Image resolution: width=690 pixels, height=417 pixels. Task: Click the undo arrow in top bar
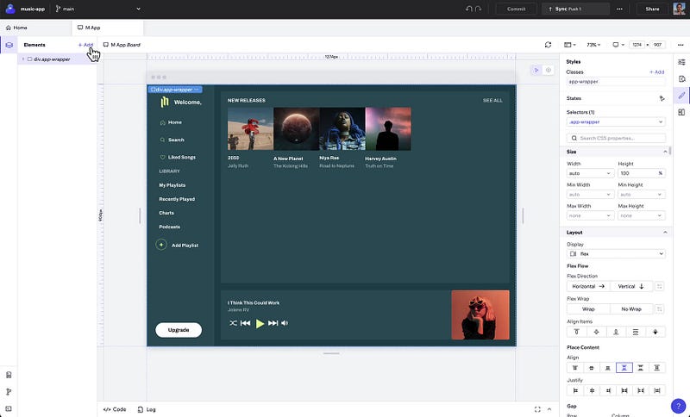point(469,9)
